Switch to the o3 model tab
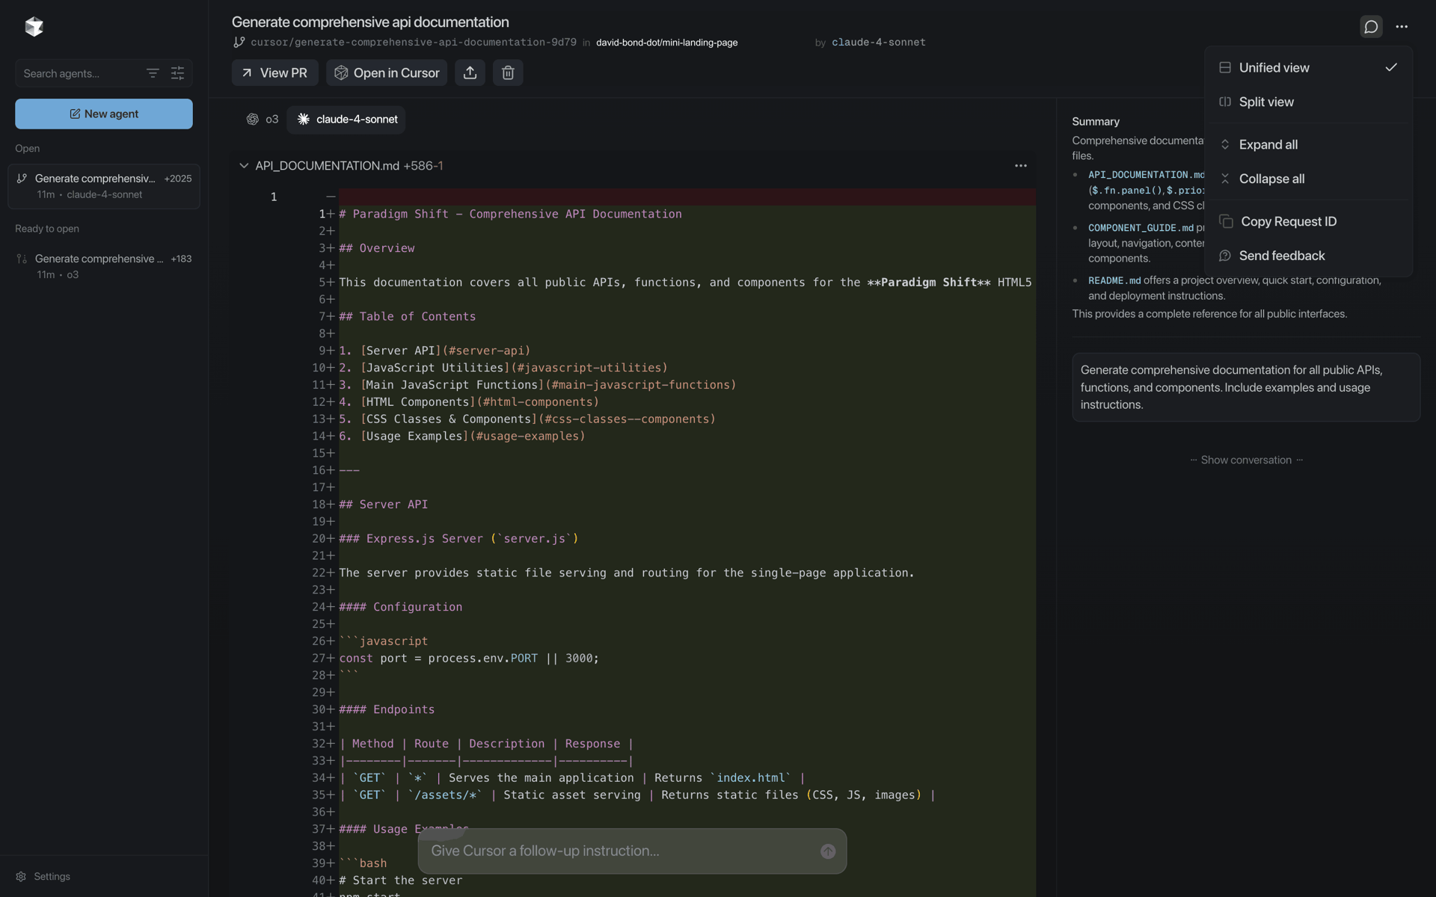This screenshot has width=1436, height=897. (x=263, y=120)
